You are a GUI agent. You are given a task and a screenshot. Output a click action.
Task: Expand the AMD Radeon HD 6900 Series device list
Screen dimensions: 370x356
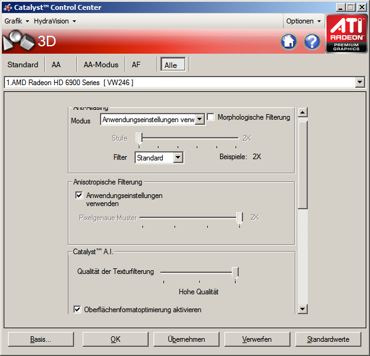point(360,83)
